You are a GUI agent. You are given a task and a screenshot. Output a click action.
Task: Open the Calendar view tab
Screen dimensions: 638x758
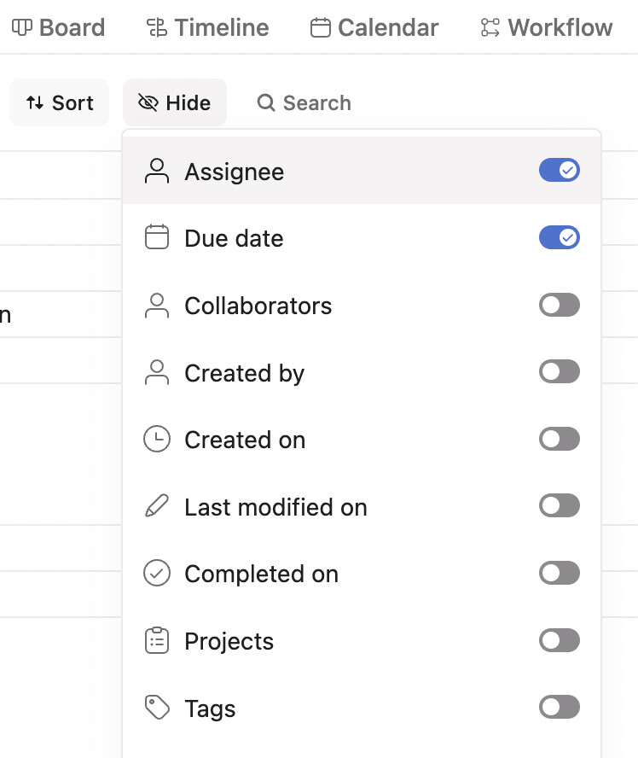tap(374, 27)
